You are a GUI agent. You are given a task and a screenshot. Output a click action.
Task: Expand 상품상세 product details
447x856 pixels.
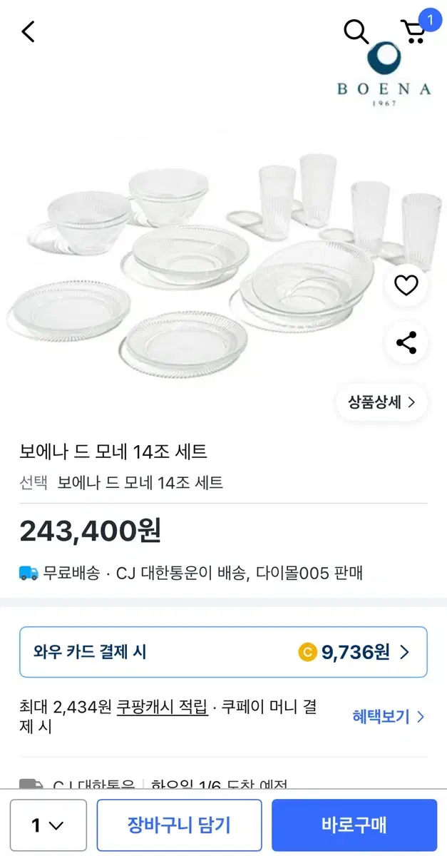382,402
